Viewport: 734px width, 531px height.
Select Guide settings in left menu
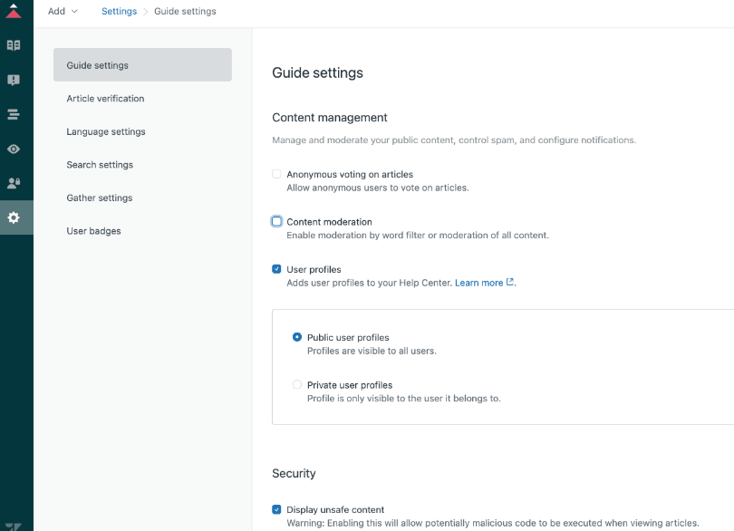(142, 65)
